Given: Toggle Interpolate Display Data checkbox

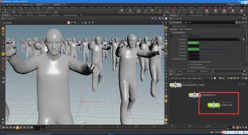Looking at the screenshot, I should 189,67.
